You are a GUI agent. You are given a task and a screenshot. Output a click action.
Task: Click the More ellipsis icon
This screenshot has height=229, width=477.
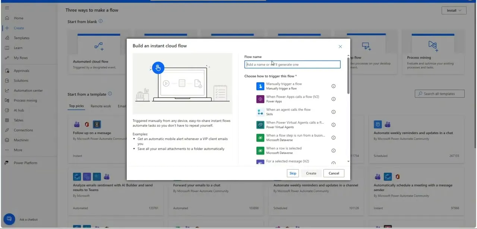coord(7,150)
